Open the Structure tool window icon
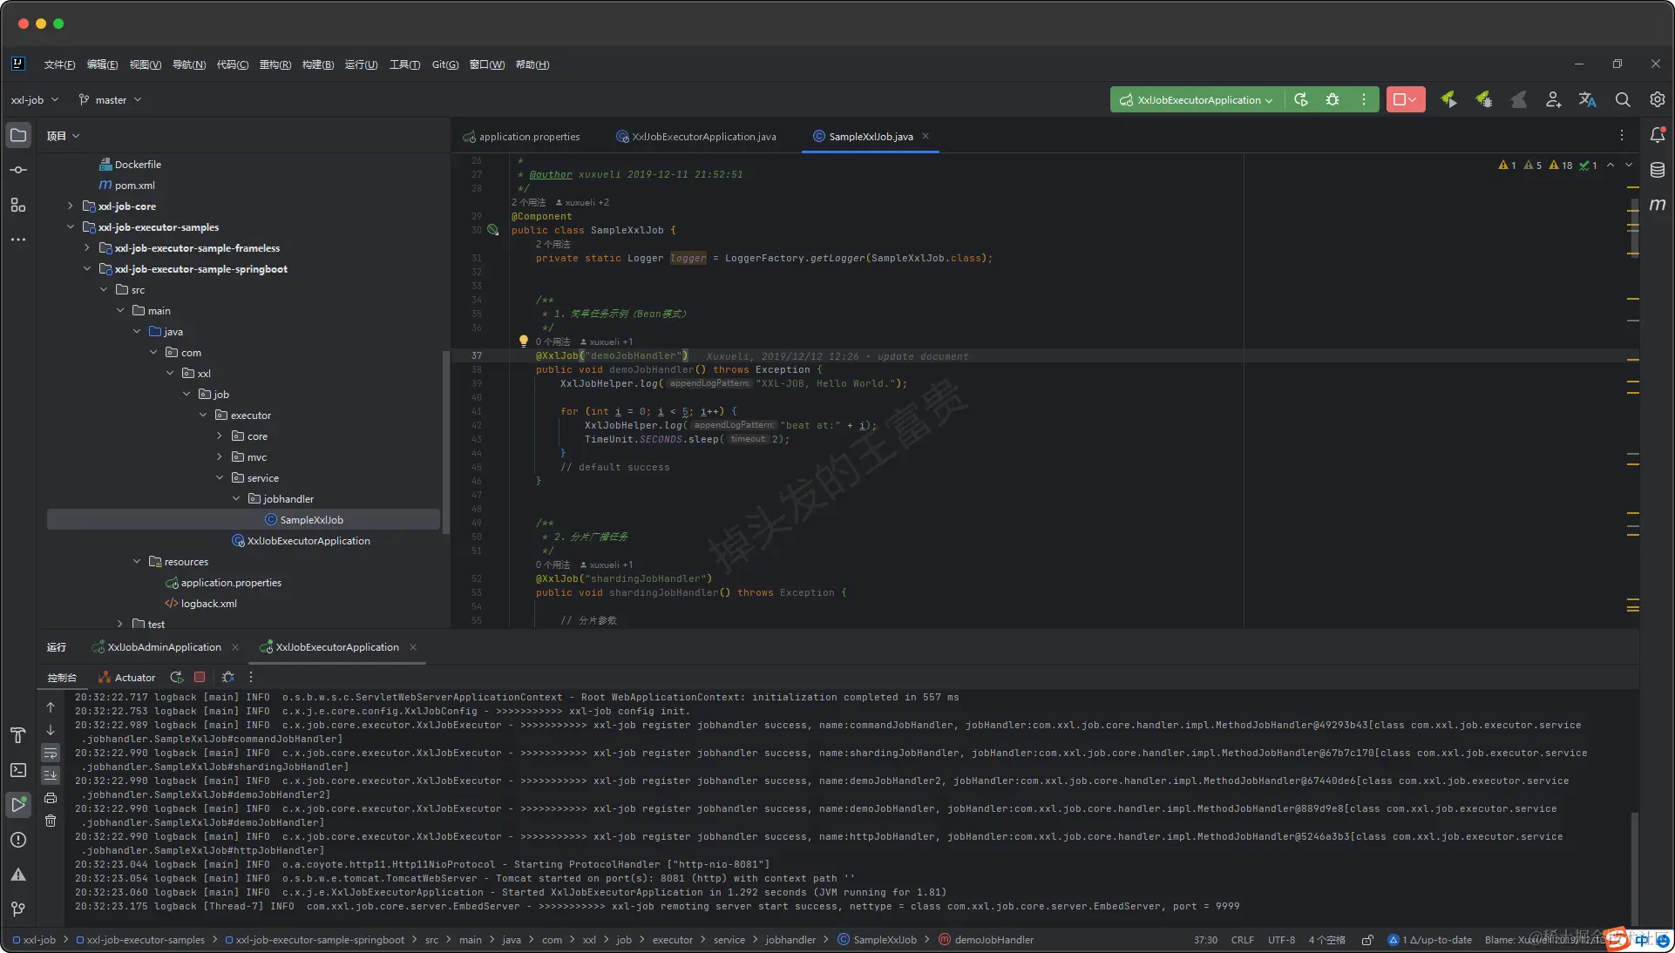Screen dimensions: 1675x953 pos(18,205)
